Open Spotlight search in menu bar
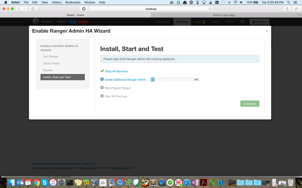The image size is (302, 188). [288, 2]
